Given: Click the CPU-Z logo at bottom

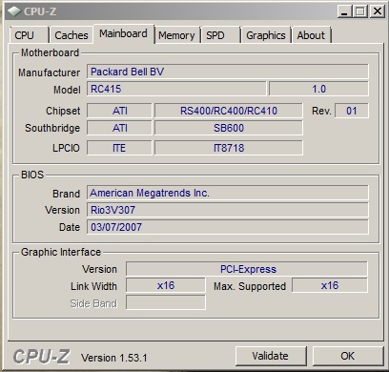Looking at the screenshot, I should click(x=41, y=357).
